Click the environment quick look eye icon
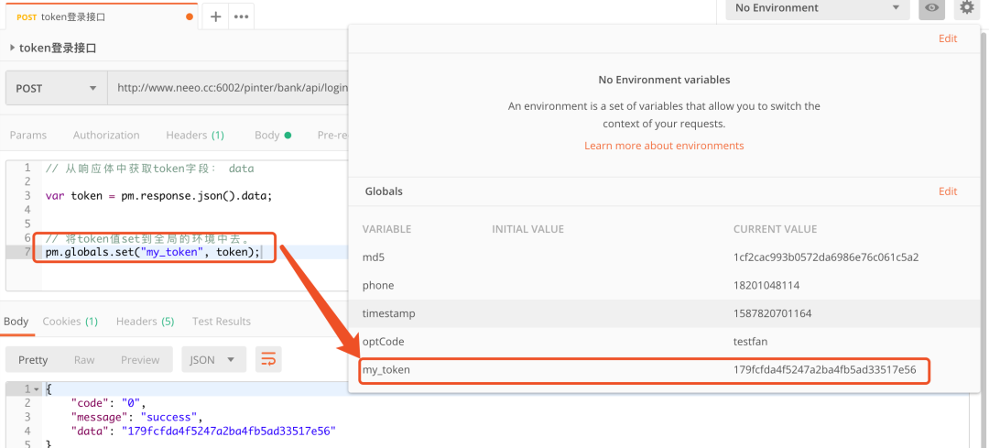Image resolution: width=989 pixels, height=448 pixels. tap(932, 8)
